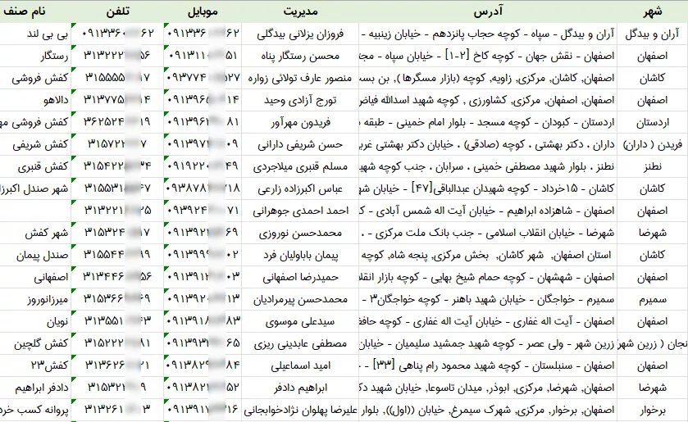
Task: Select guild name cell بی بی لند
Action: (35, 34)
